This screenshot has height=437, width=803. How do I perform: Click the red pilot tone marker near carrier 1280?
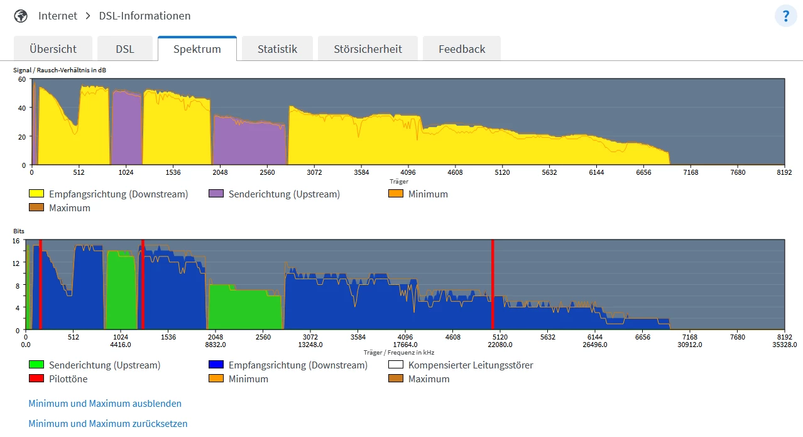(143, 284)
